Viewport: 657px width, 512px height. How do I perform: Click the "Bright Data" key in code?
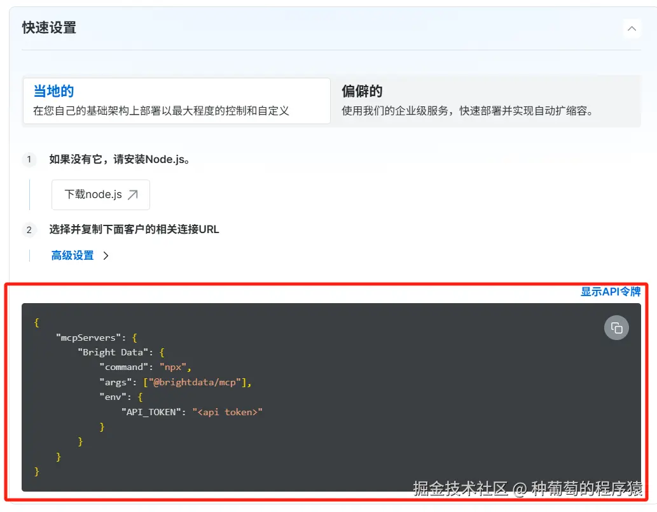(x=113, y=352)
